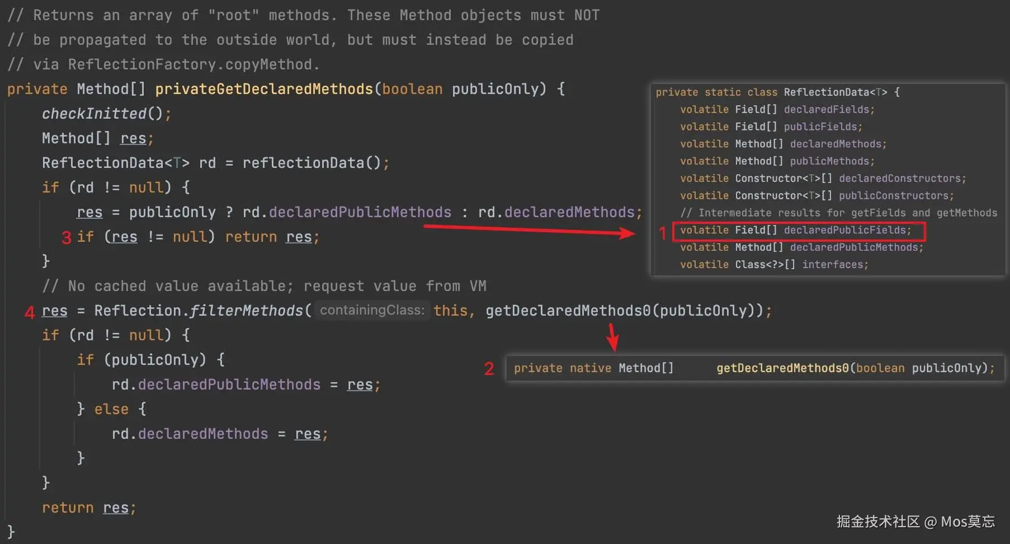Click the "this" keyword argument
1010x544 pixels.
tap(450, 311)
